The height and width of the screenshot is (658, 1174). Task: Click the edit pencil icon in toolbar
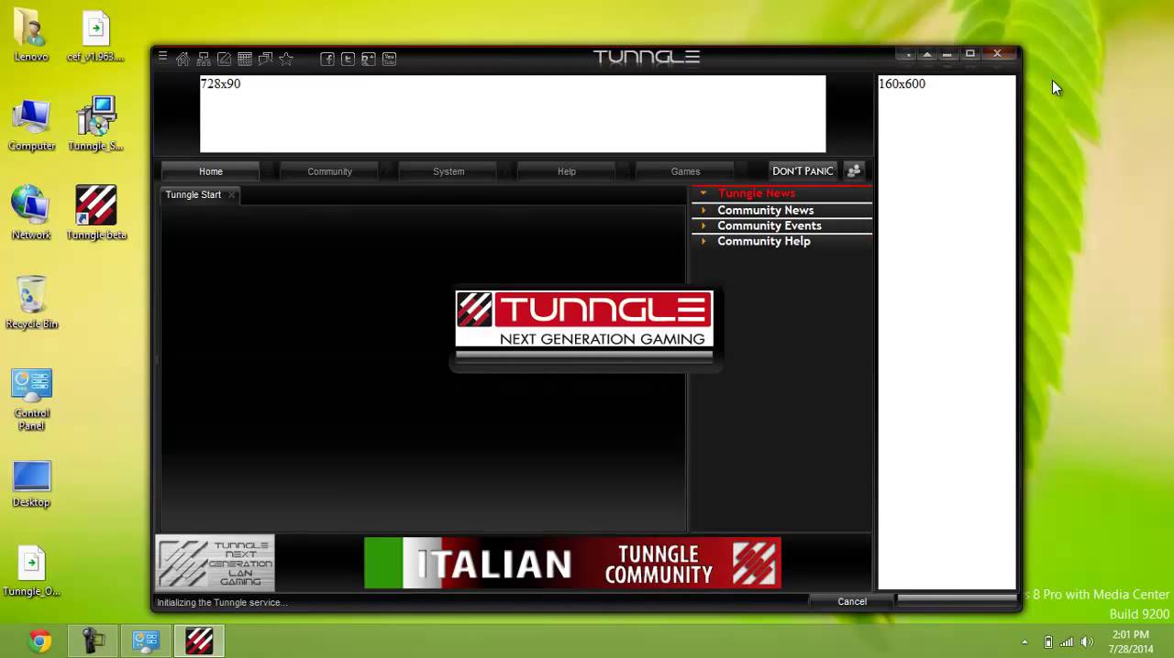[224, 59]
